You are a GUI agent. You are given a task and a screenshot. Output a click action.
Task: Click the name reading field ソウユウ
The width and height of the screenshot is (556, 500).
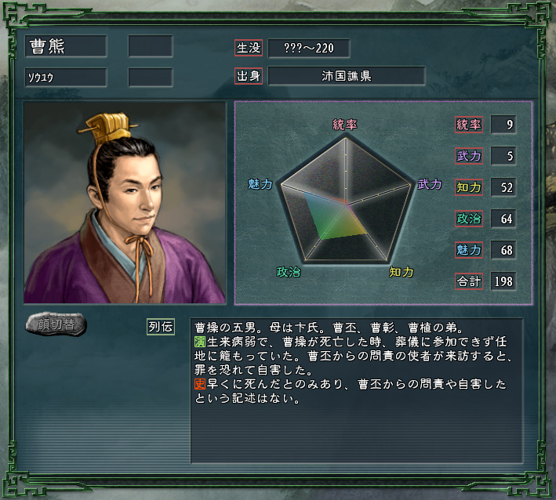tap(66, 78)
